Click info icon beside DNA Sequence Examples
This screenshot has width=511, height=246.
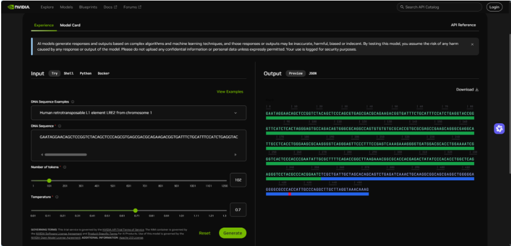pos(72,101)
